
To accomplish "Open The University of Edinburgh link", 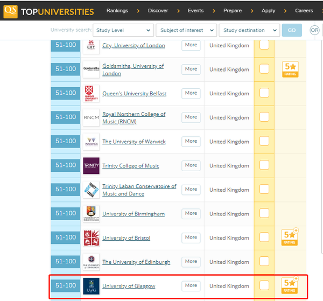I will (x=136, y=262).
